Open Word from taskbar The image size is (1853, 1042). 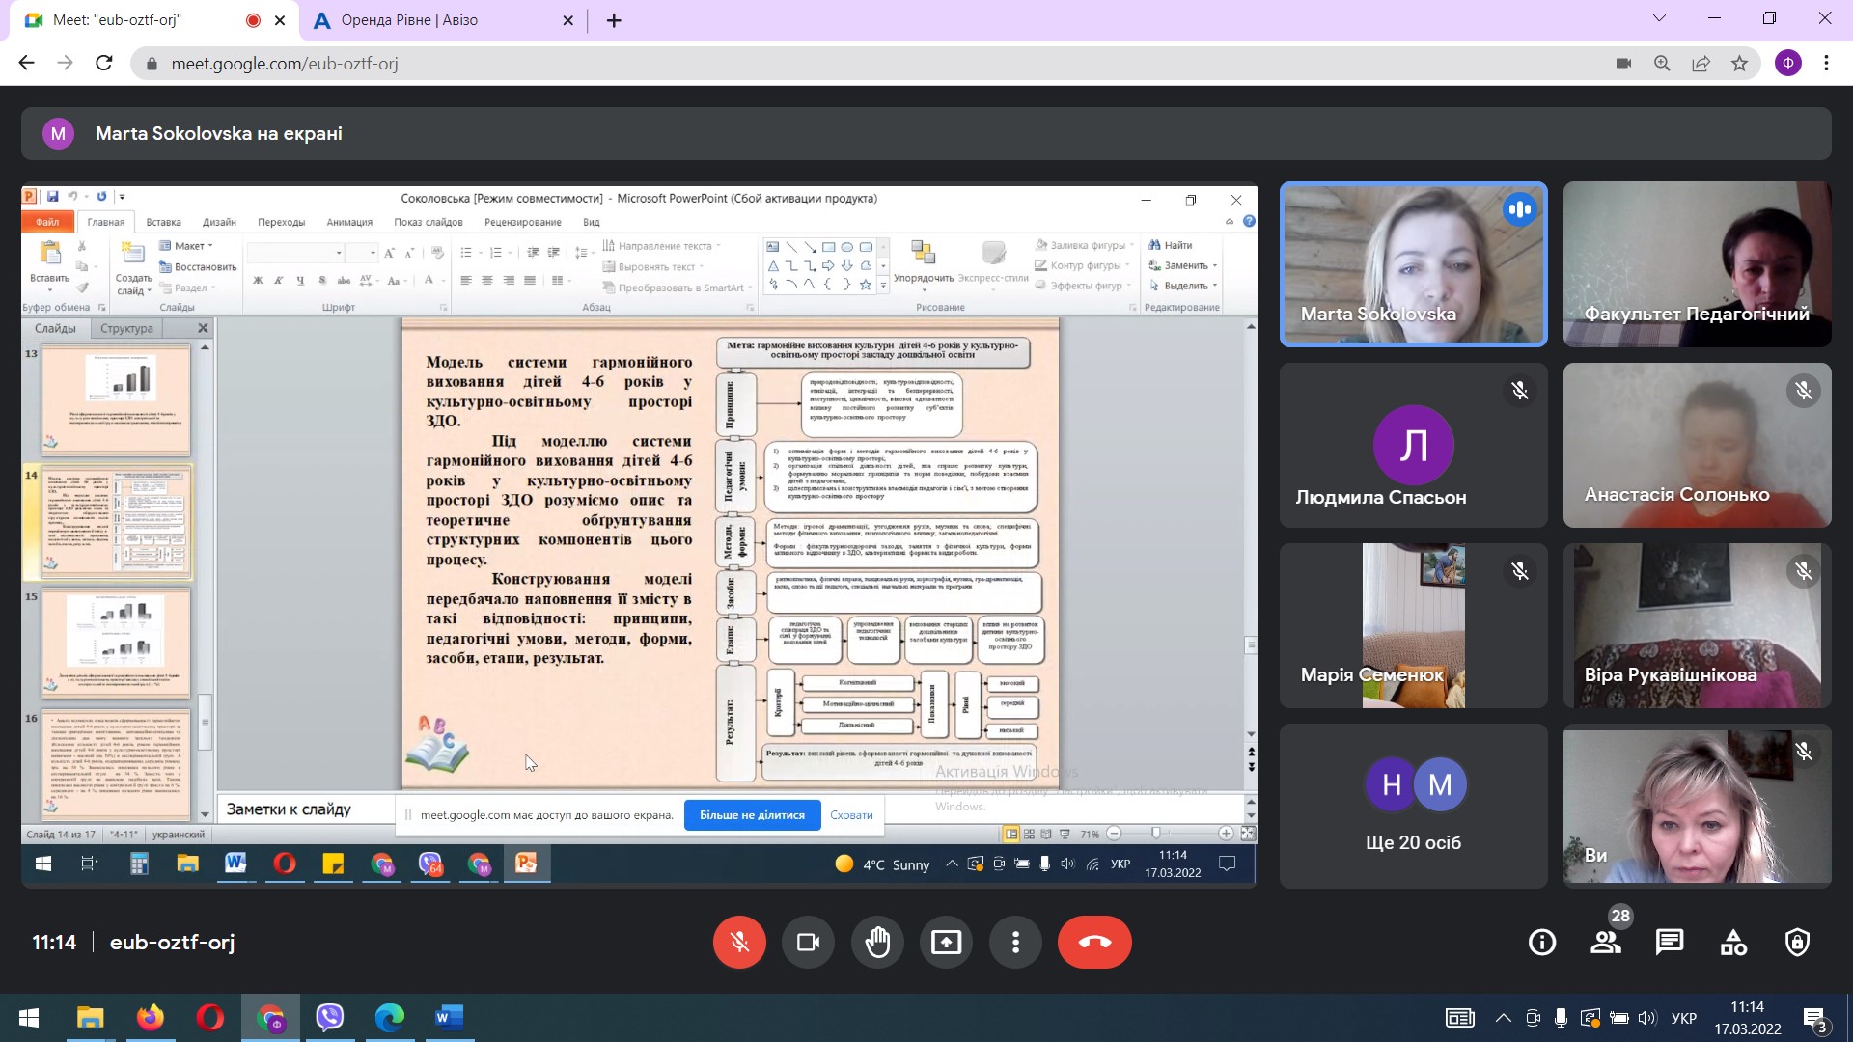450,1018
